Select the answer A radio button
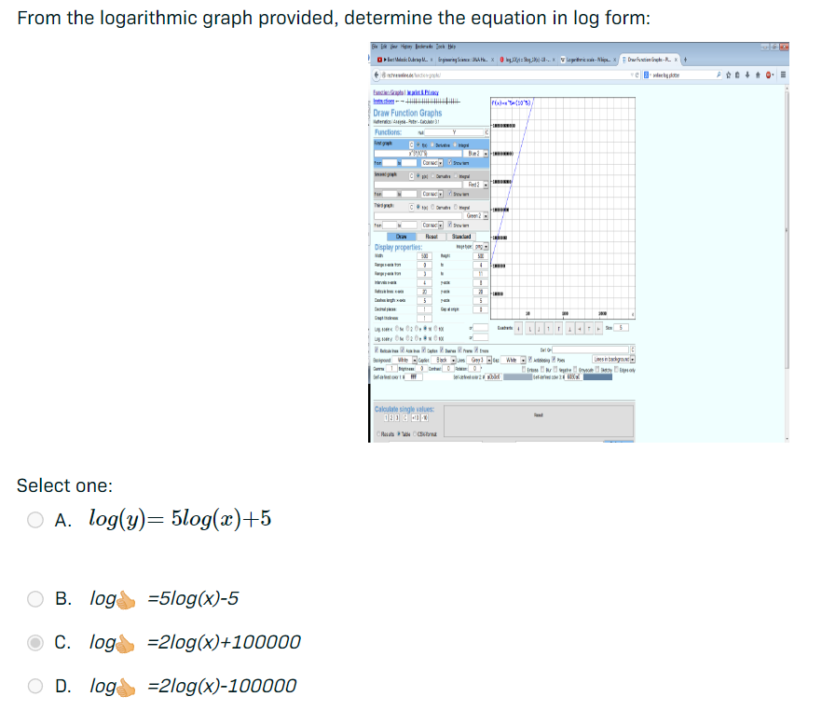Viewport: 822px width, 724px height. 34,519
